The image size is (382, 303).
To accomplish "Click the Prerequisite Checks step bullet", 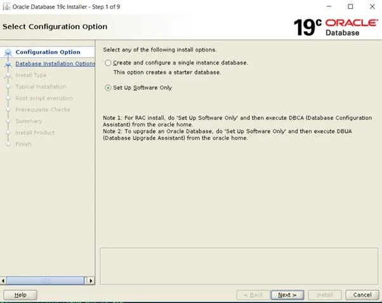I will tap(8, 110).
